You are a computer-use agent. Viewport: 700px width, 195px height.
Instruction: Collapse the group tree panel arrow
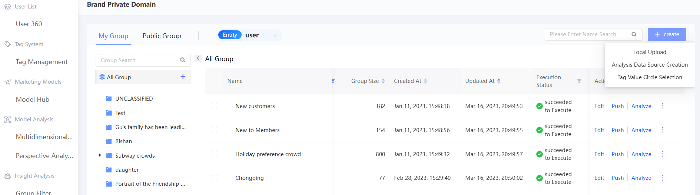(198, 58)
